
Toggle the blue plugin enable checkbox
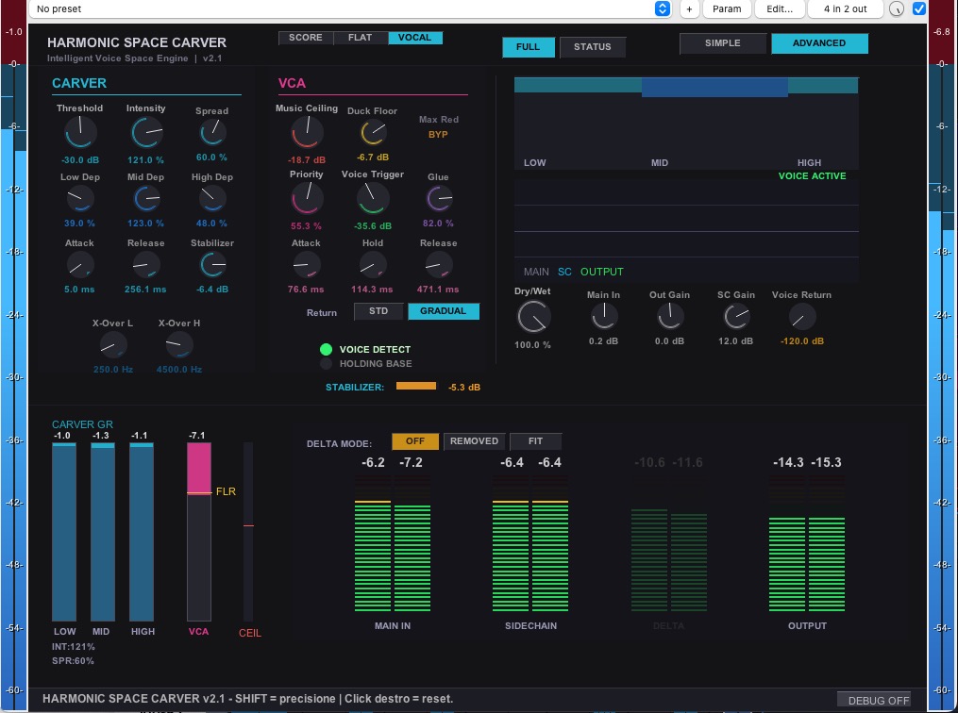(918, 8)
